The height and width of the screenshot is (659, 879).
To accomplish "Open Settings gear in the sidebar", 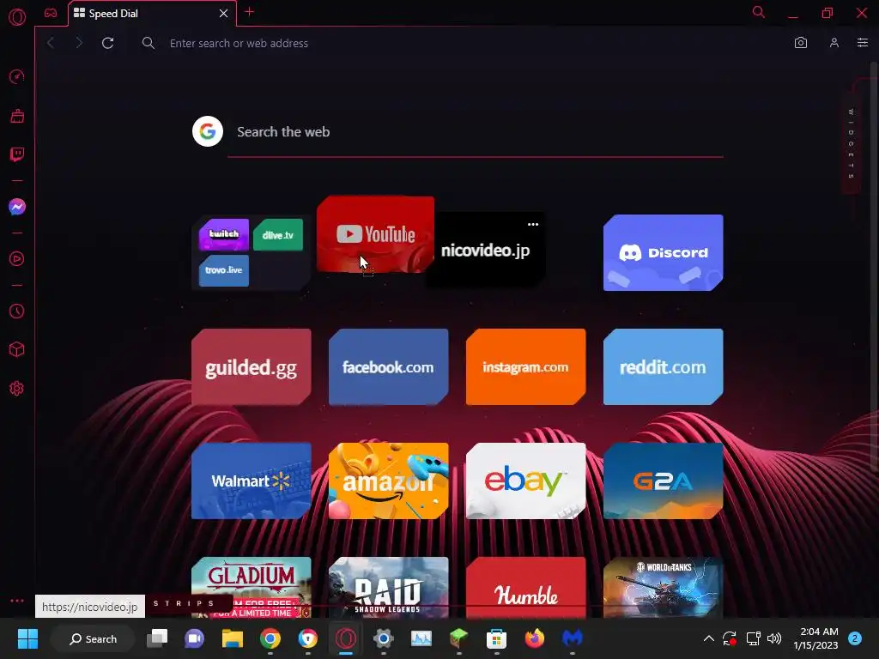I will point(17,389).
